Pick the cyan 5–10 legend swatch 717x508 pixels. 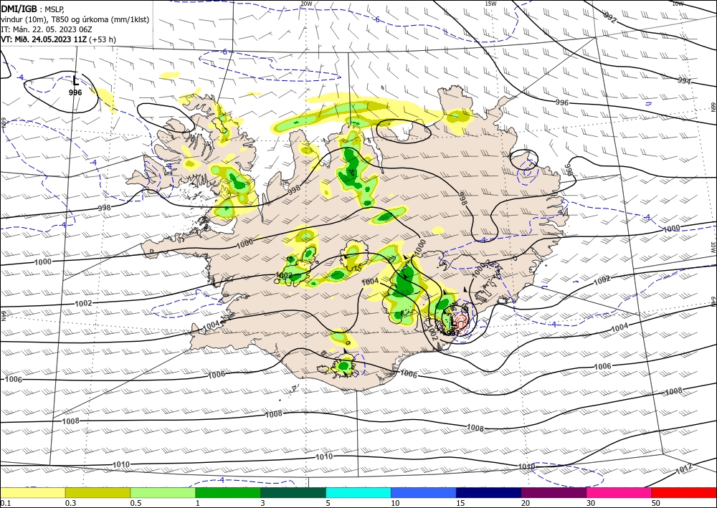click(x=358, y=492)
